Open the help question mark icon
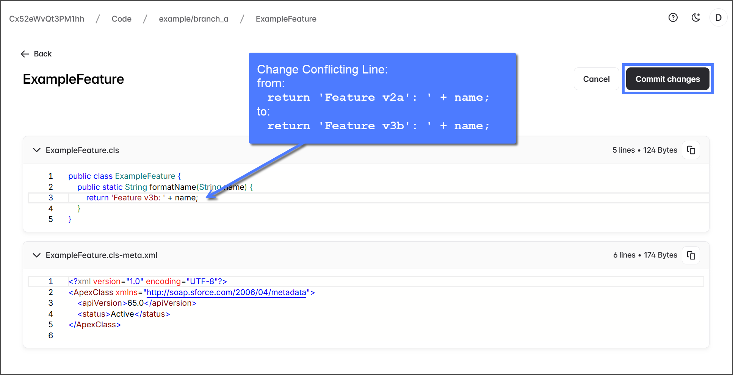733x375 pixels. click(x=673, y=18)
